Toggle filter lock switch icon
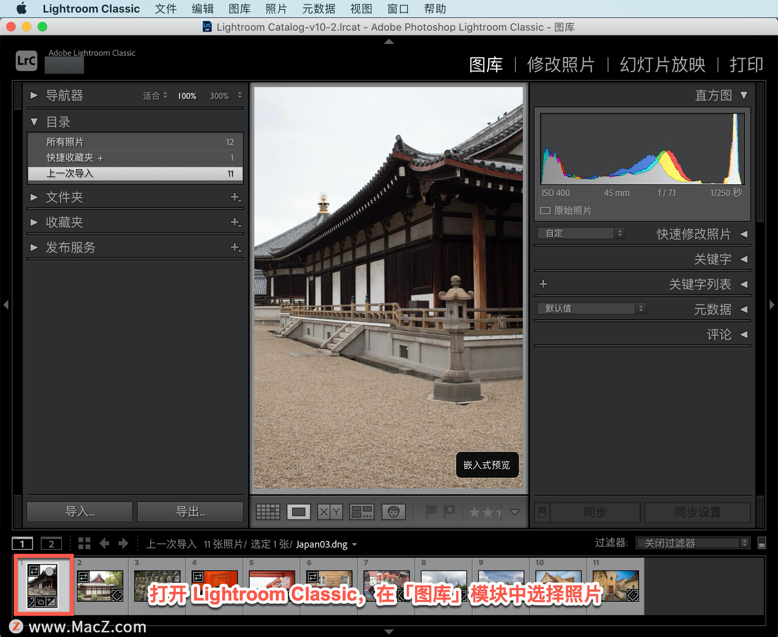 762,543
